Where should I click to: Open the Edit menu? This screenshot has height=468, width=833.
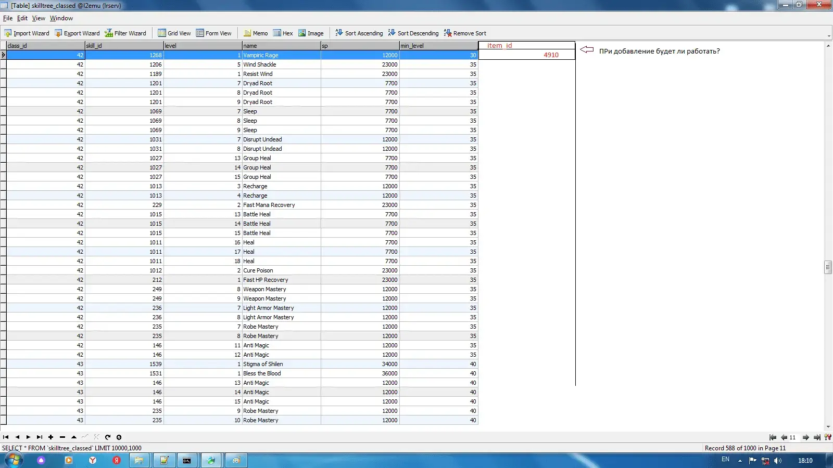(22, 18)
